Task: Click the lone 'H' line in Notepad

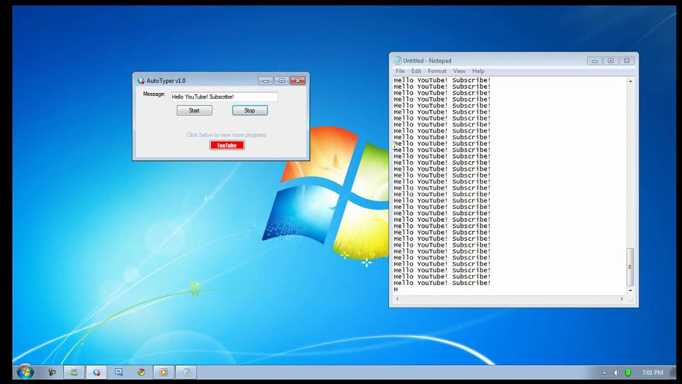Action: click(396, 289)
